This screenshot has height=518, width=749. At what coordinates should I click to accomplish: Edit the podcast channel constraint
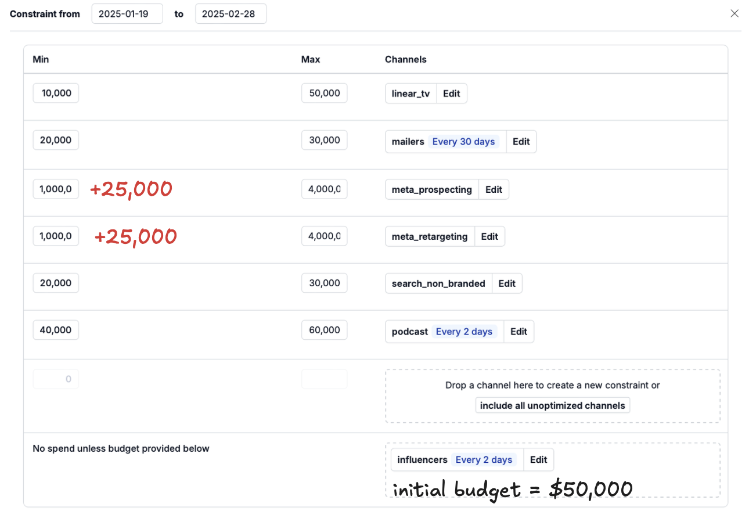[518, 331]
